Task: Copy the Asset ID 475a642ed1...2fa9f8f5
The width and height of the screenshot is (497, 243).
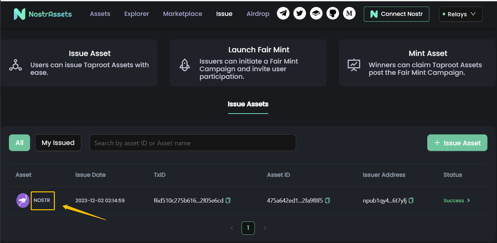Action: (328, 201)
